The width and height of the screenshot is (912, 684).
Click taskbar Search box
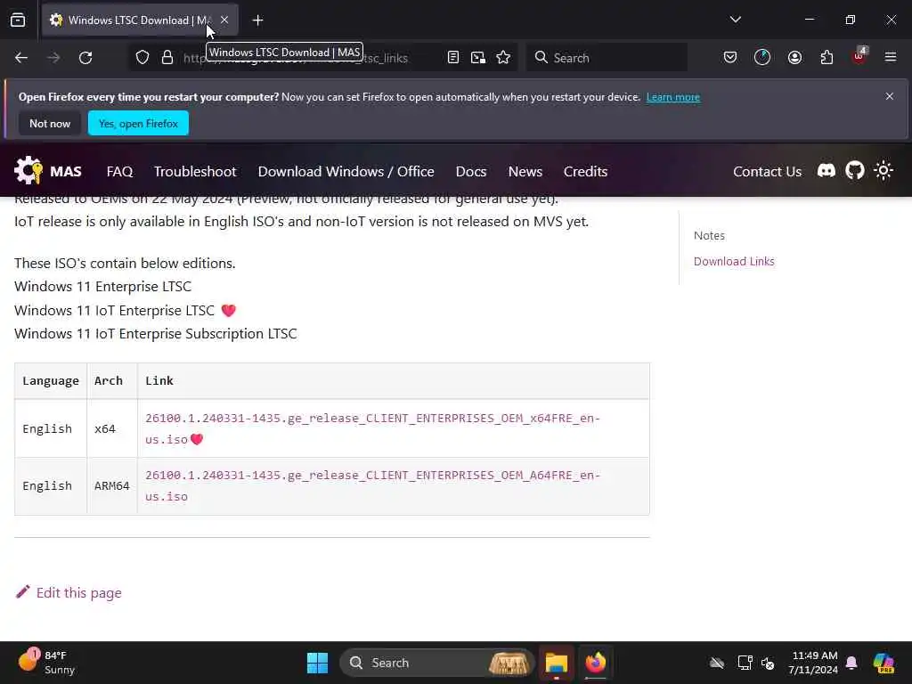coord(436,663)
